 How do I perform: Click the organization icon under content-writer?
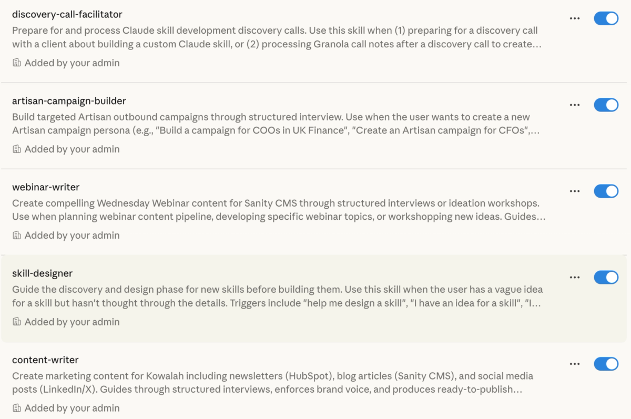pos(16,407)
